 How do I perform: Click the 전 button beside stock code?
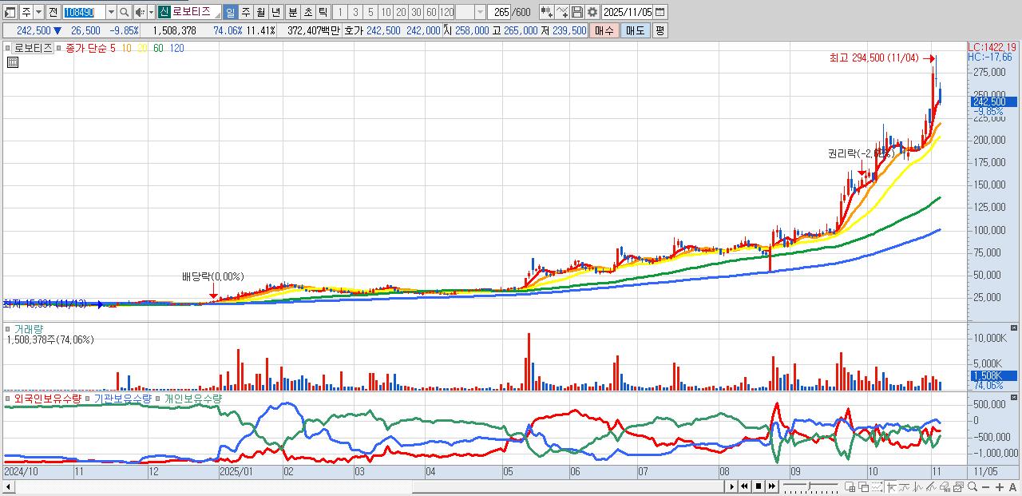click(53, 12)
